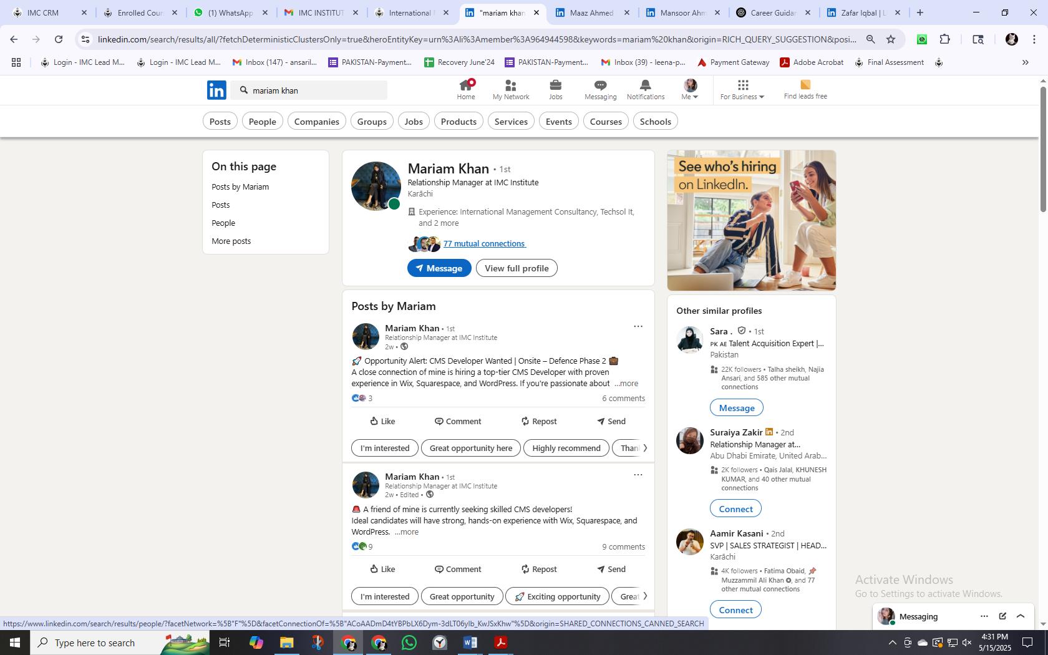Like the Opportunity Alert post

[382, 421]
